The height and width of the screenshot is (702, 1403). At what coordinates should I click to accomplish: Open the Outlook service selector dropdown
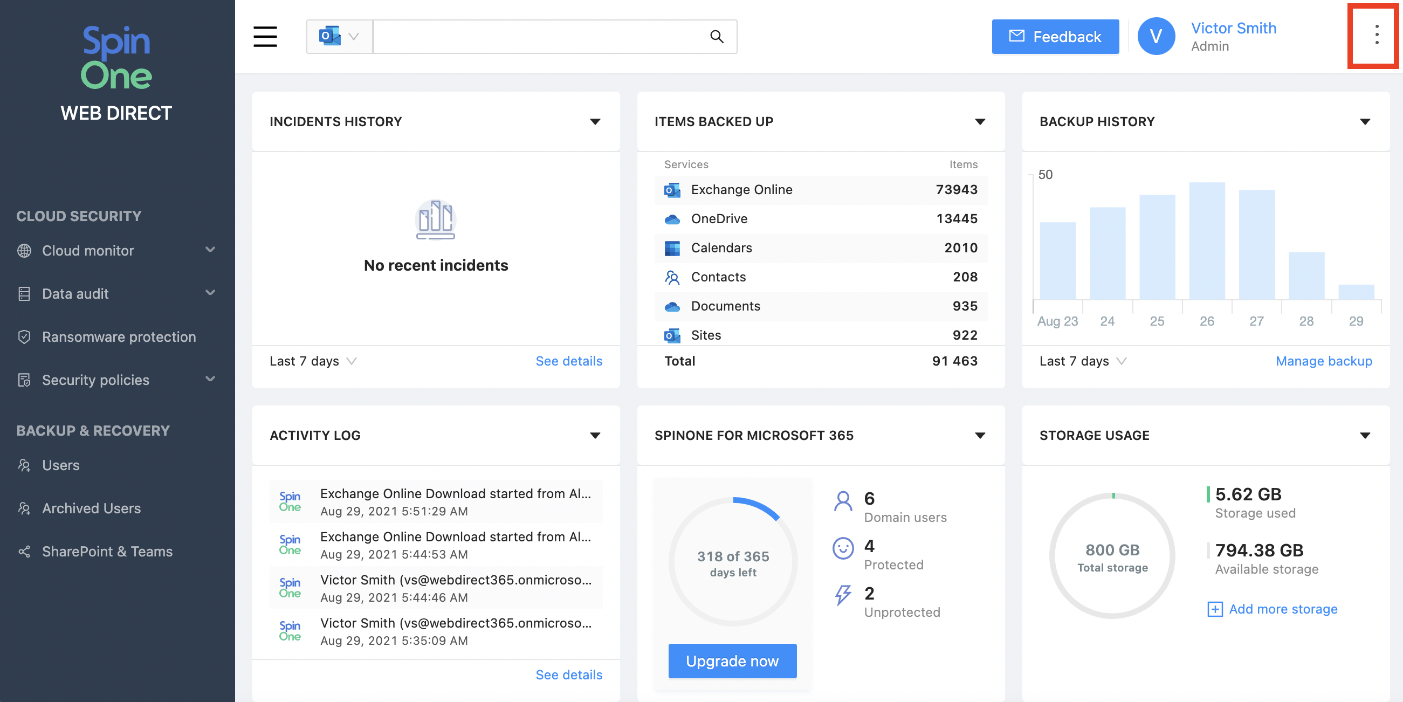click(339, 37)
